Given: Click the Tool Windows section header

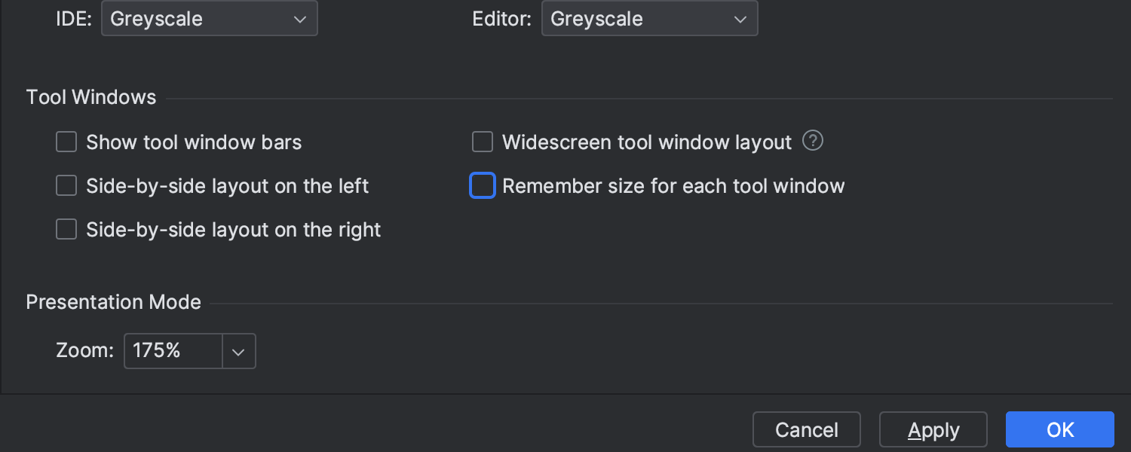Looking at the screenshot, I should (90, 96).
